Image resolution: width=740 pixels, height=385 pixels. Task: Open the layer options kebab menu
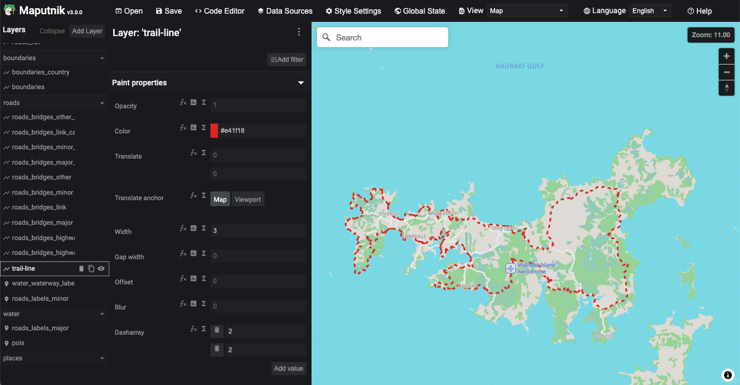[x=299, y=32]
